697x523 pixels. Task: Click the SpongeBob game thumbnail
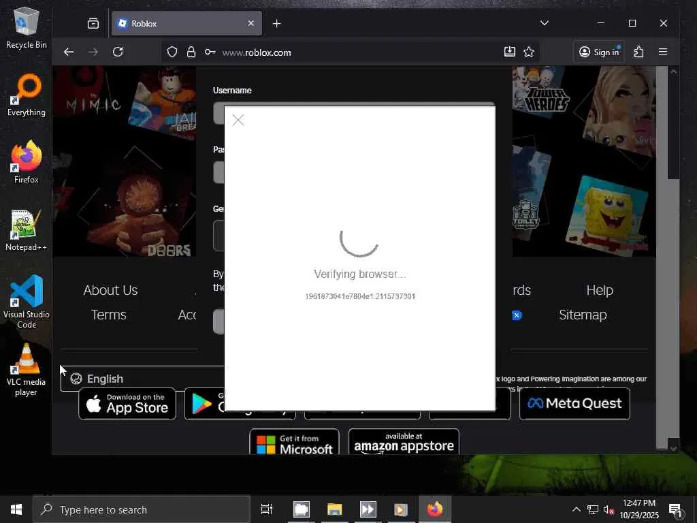606,216
